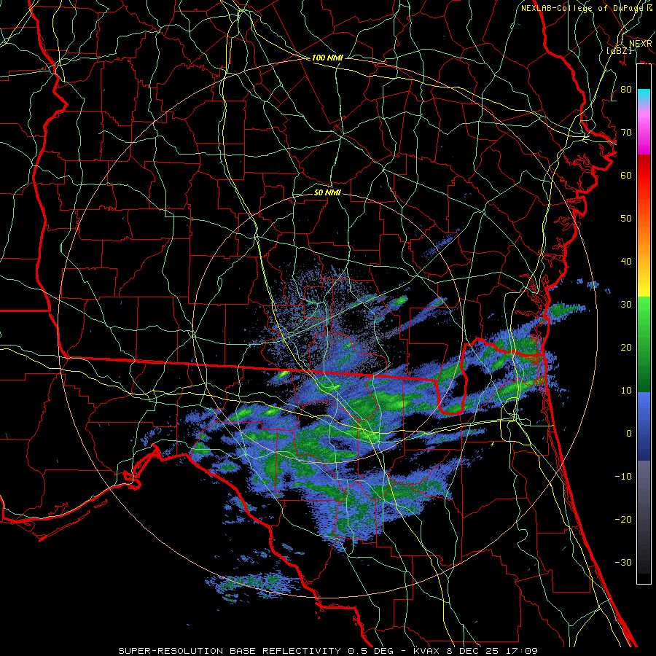Click the red 60 dBZ band on the color bar
Viewport: 656px width, 656px height.
644,175
